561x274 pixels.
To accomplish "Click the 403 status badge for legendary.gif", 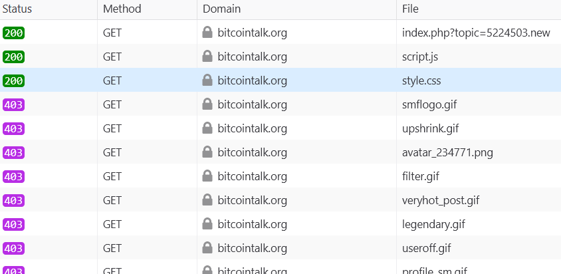I will 13,225.
